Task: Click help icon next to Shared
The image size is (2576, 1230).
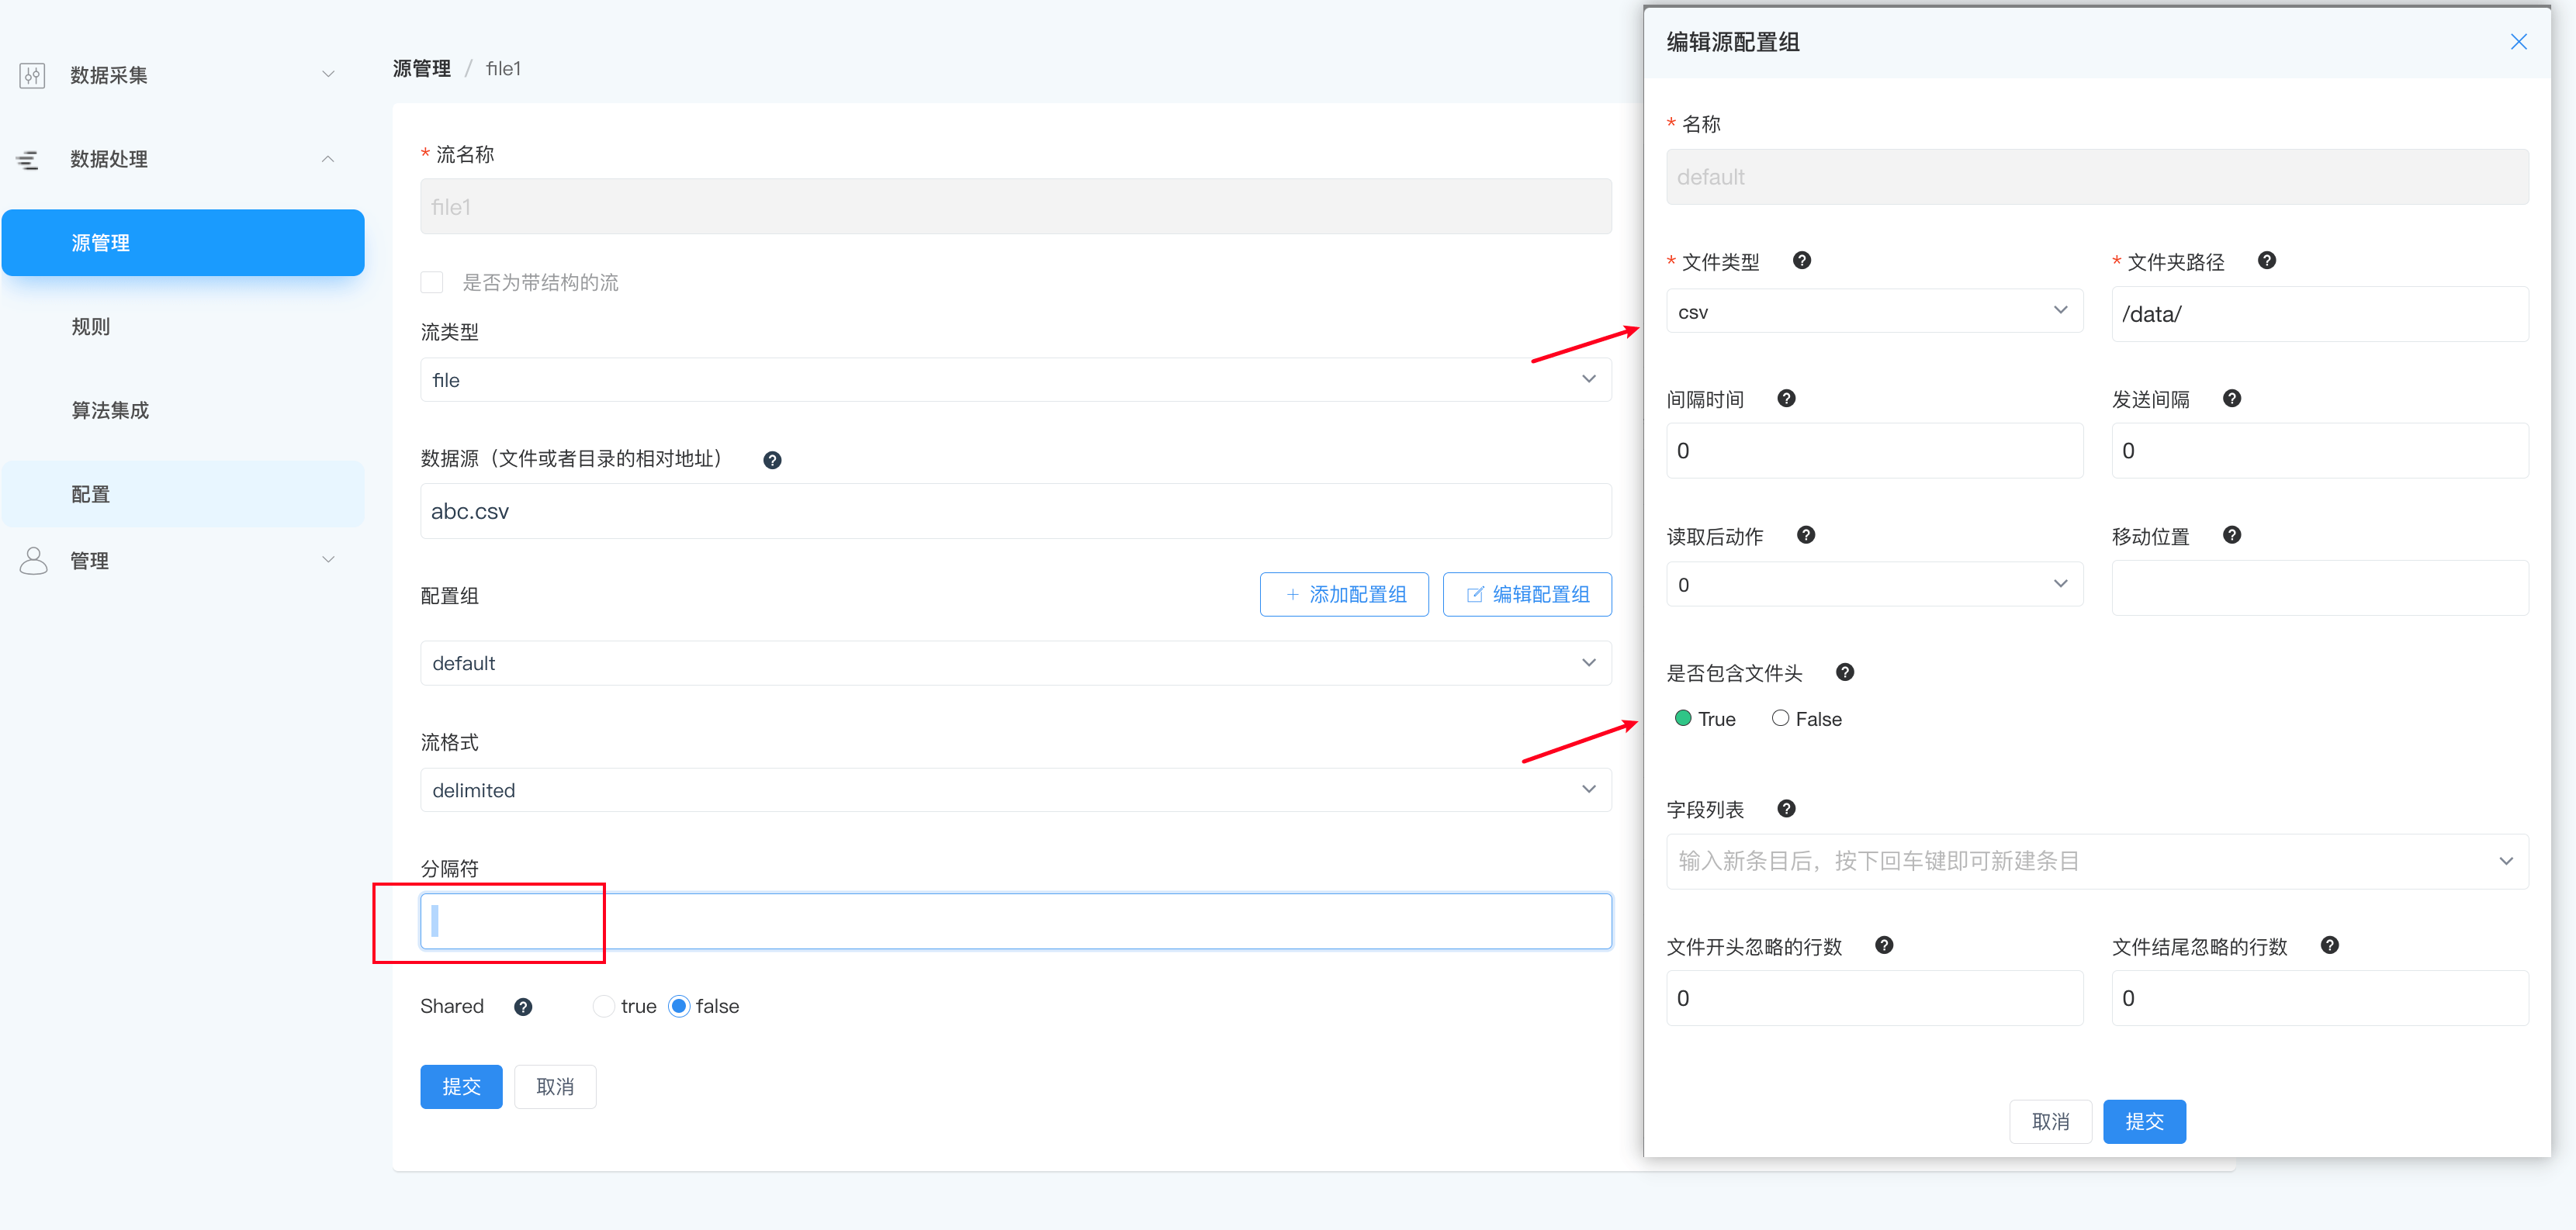Action: [523, 1007]
